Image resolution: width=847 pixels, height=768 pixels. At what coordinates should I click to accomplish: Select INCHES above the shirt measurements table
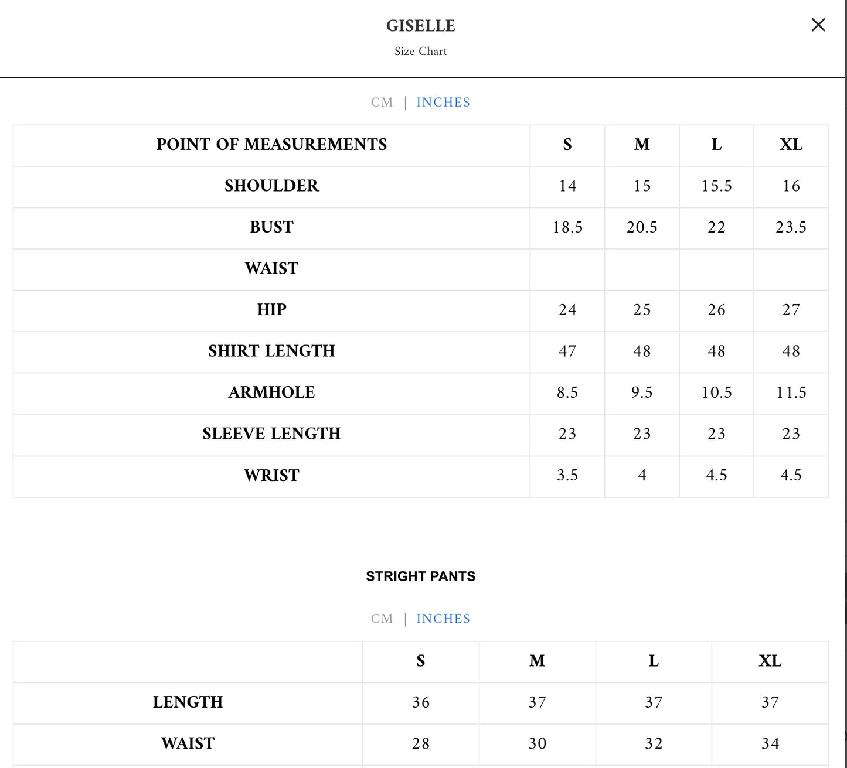[443, 103]
